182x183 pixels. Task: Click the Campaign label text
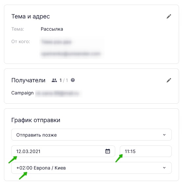(x=22, y=93)
